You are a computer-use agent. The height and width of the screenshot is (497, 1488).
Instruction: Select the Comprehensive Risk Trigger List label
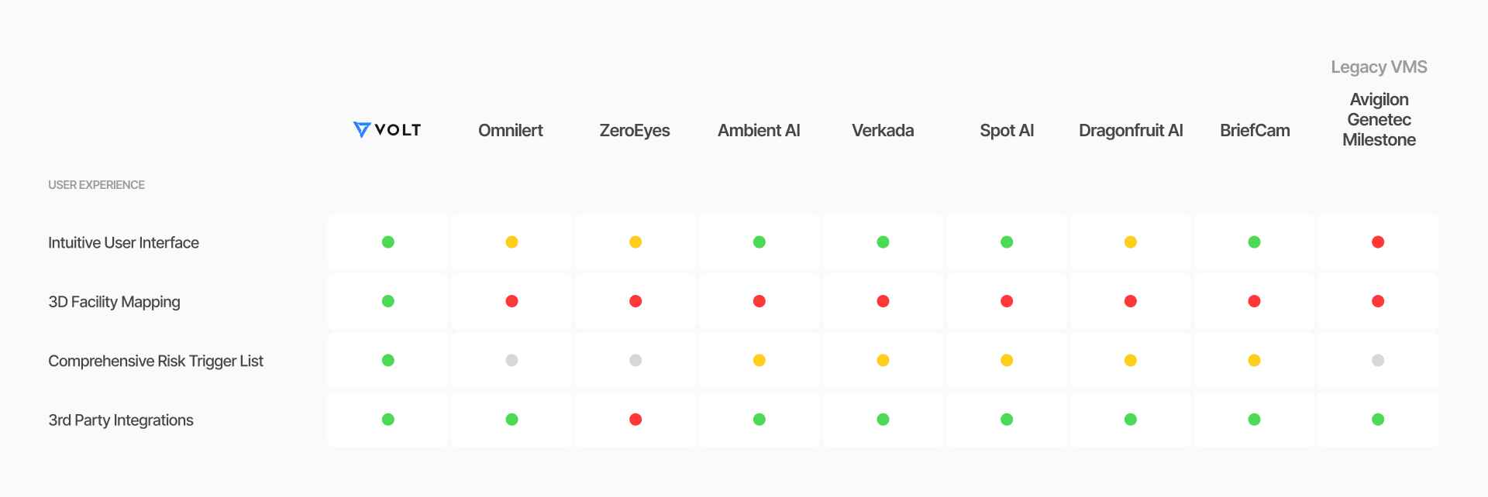[156, 361]
